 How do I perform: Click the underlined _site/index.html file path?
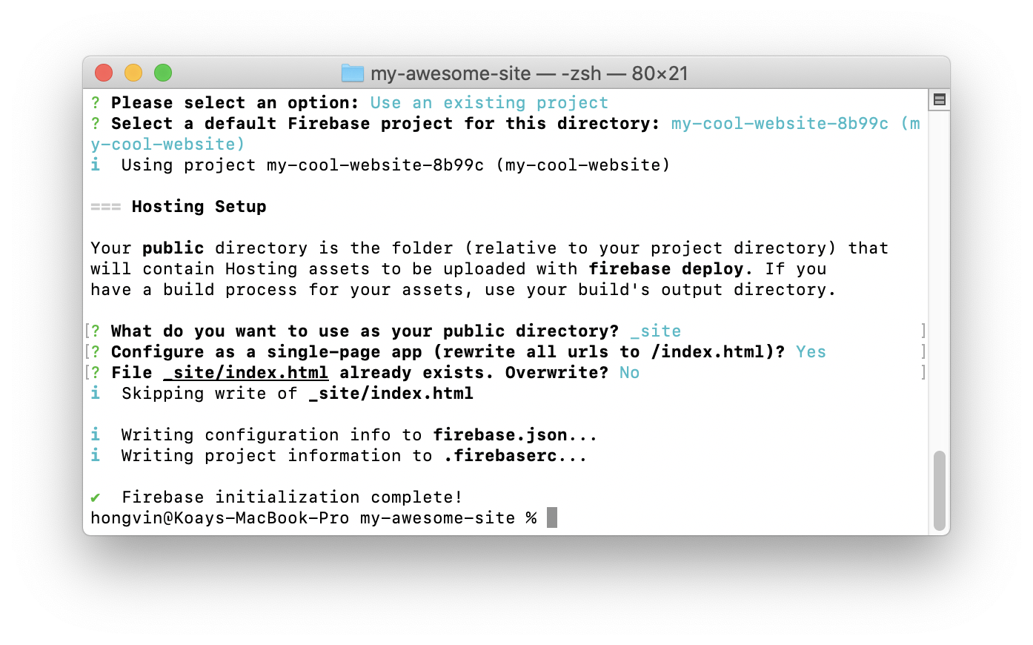(x=246, y=372)
